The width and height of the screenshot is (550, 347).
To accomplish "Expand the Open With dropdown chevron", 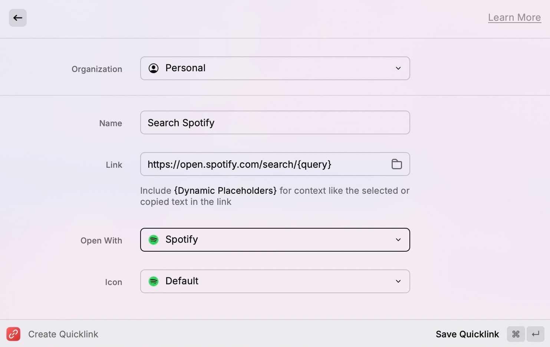I will (x=398, y=240).
